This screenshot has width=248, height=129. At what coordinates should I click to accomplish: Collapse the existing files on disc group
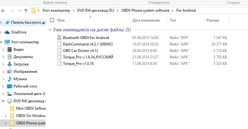point(50,30)
